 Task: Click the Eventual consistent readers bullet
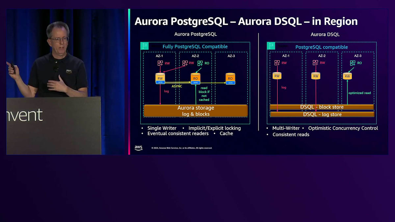[x=178, y=133]
